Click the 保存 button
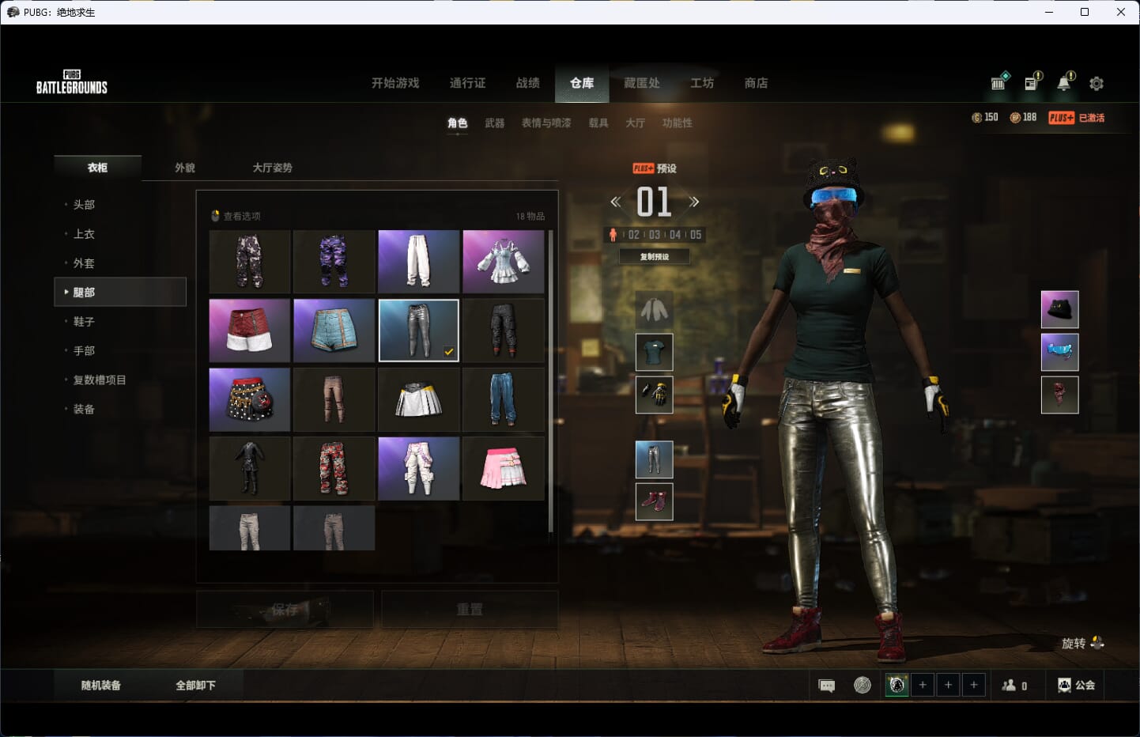 [x=285, y=610]
